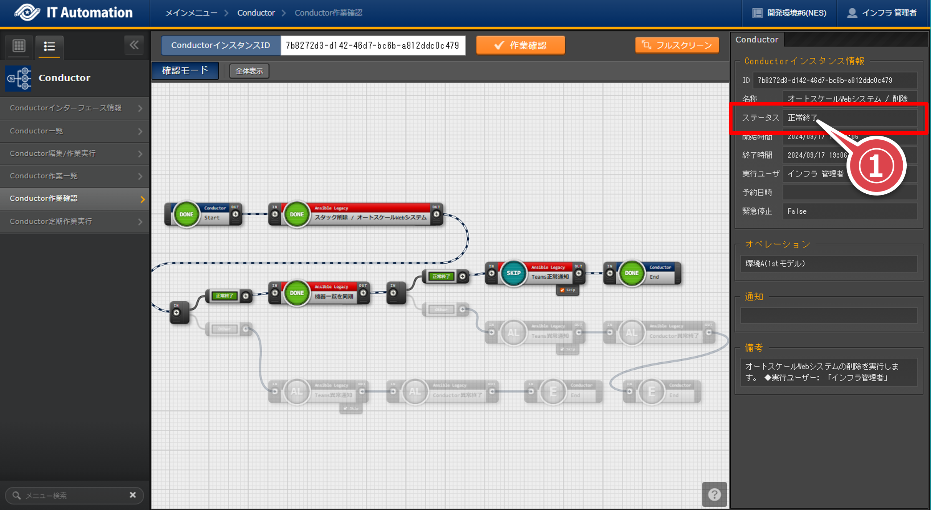Click the フルスクリーン button

pos(677,45)
